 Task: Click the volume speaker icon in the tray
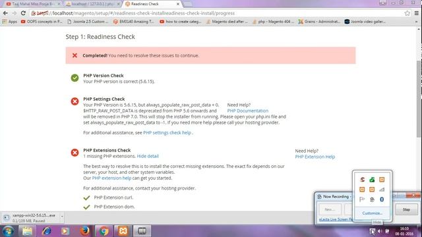(x=380, y=231)
